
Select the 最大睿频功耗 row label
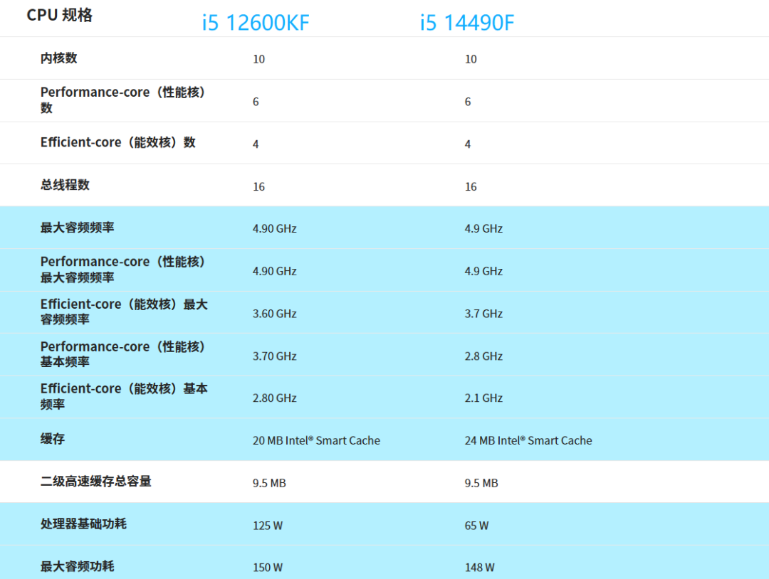[78, 566]
